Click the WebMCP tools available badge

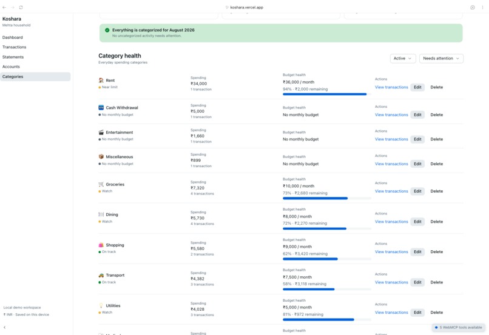(458, 328)
